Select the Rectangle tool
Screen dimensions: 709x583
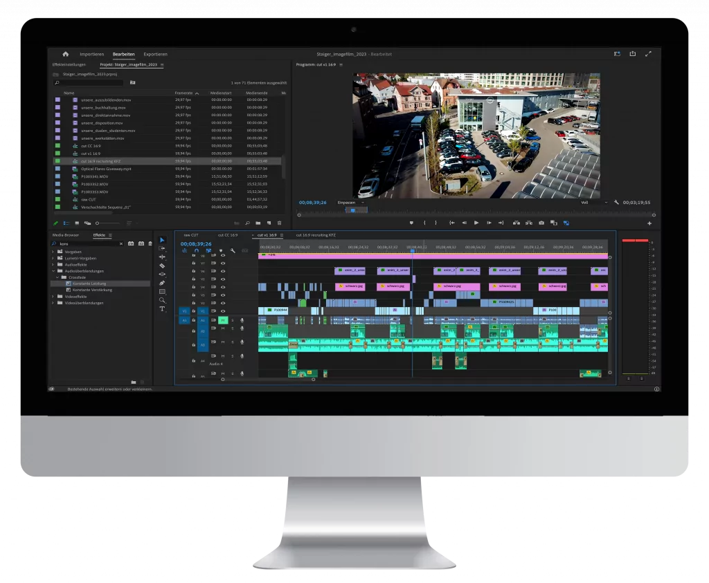point(162,291)
